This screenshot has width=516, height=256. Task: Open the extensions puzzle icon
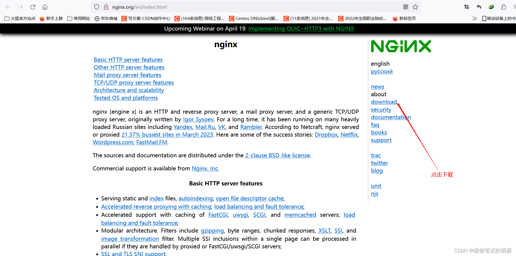coord(503,7)
